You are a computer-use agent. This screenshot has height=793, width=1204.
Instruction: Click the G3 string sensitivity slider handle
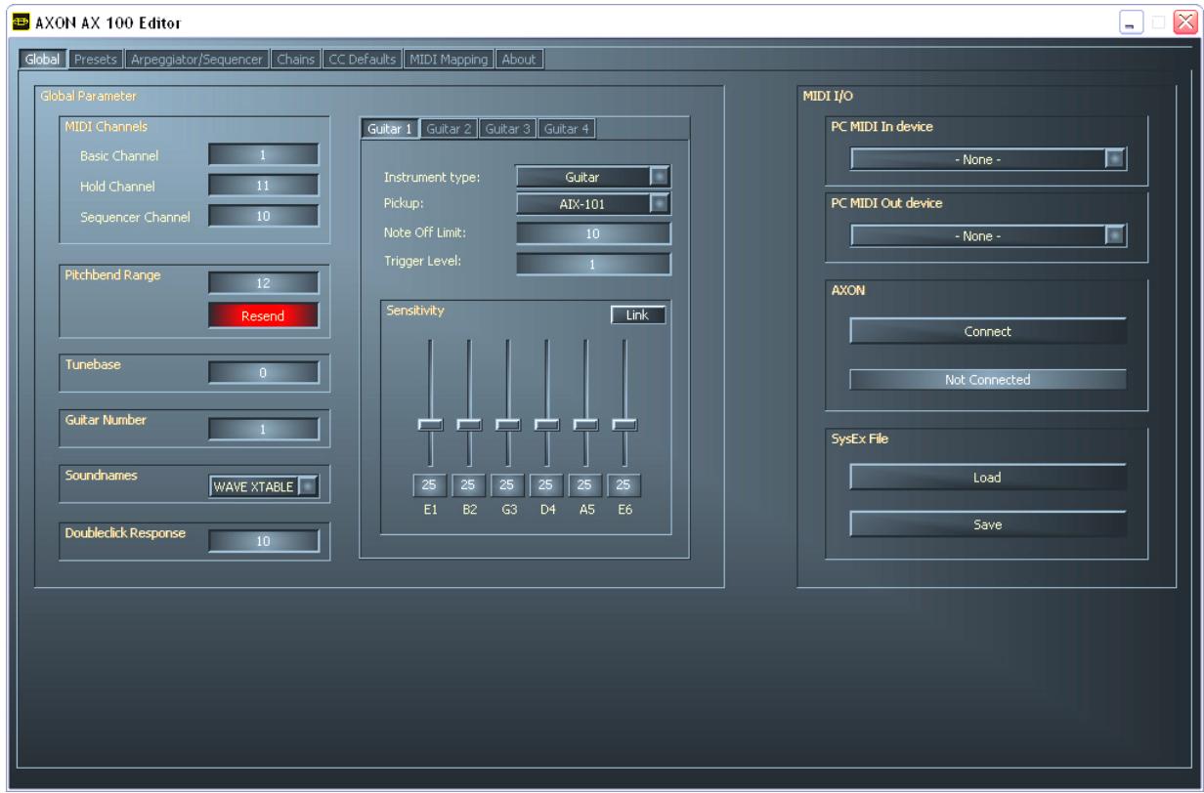tap(507, 424)
